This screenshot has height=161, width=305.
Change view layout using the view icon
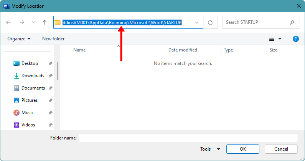[x=272, y=39]
